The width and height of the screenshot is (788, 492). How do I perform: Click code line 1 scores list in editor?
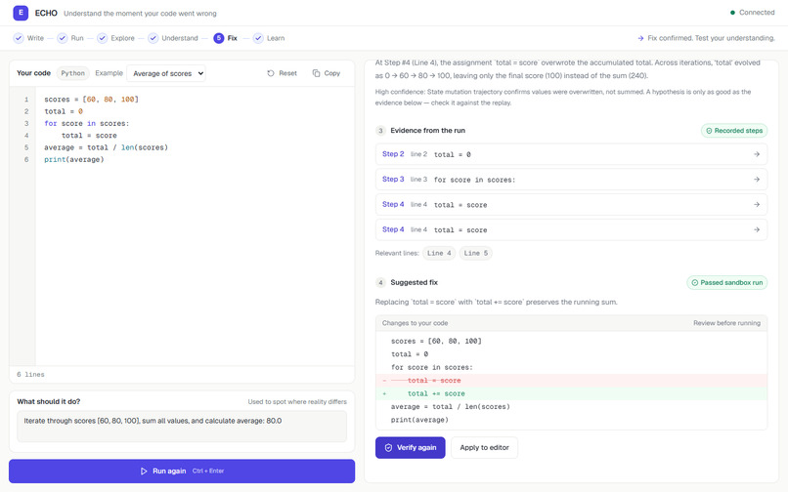[x=91, y=100]
